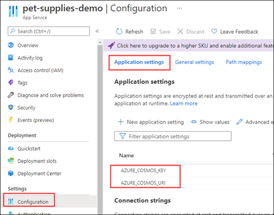Screen dimensions: 274x215
Task: Open the Overview menu item
Action: pos(28,46)
